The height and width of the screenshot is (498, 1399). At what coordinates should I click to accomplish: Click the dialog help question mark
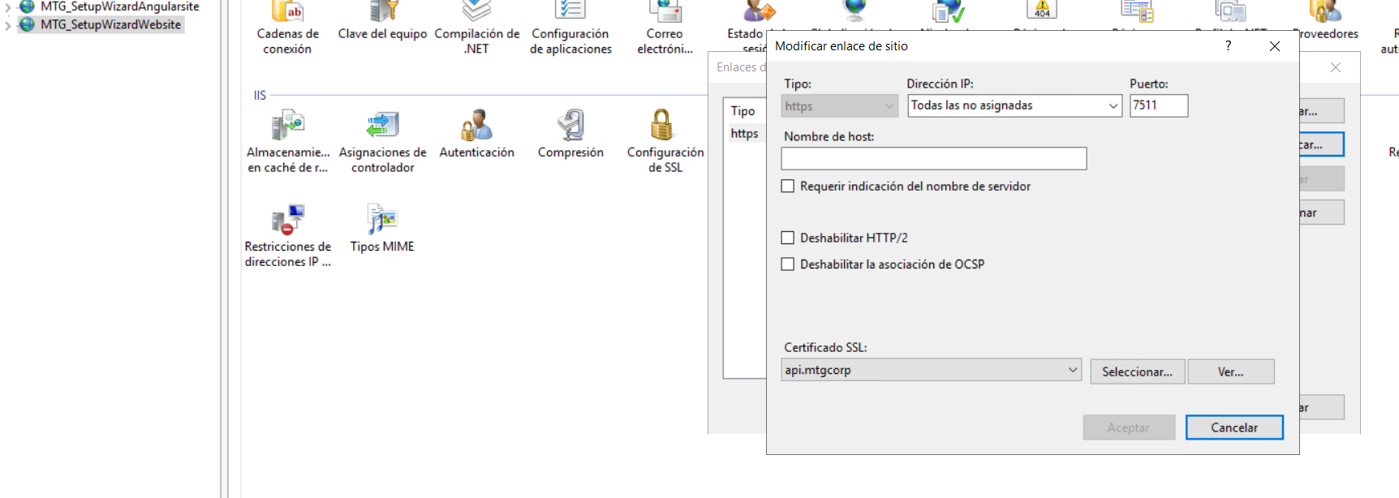click(x=1229, y=45)
